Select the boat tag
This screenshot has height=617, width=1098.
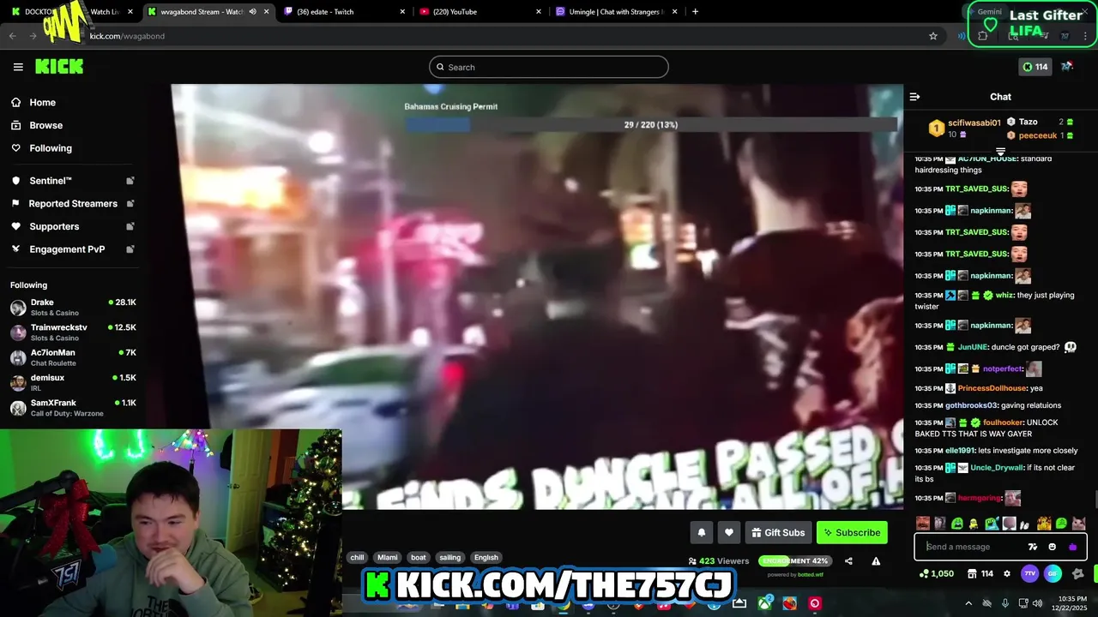pyautogui.click(x=418, y=557)
